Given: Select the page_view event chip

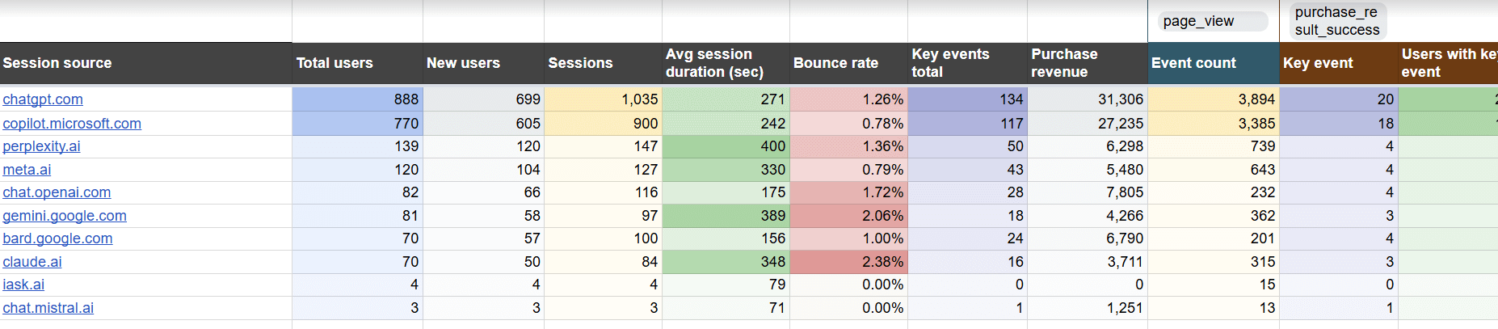Looking at the screenshot, I should pos(1213,21).
